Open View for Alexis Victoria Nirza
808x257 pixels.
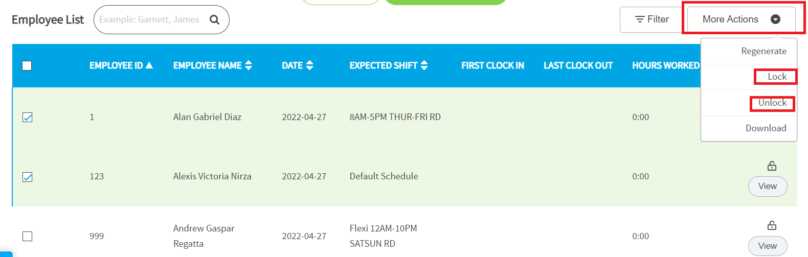768,186
